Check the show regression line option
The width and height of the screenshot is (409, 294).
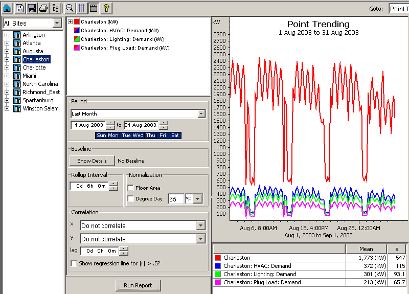[74, 263]
